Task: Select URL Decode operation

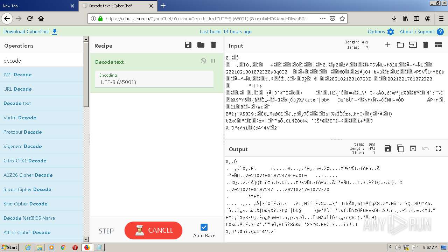Action: [x=42, y=89]
